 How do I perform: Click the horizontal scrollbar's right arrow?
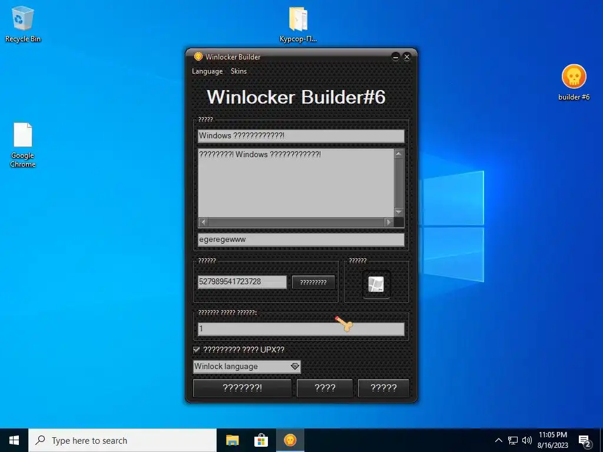click(389, 222)
